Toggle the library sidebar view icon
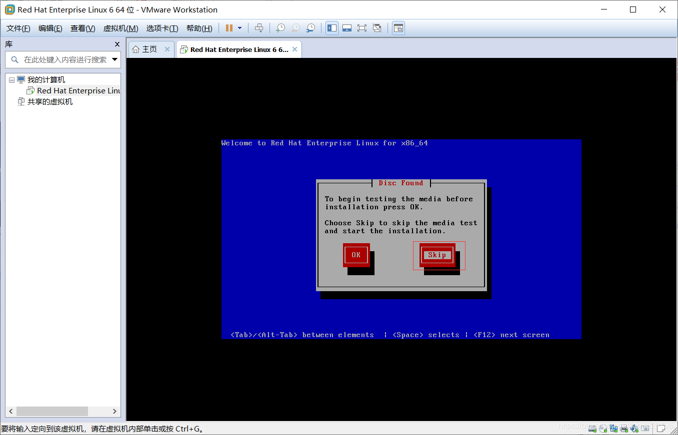678x435 pixels. (x=332, y=28)
